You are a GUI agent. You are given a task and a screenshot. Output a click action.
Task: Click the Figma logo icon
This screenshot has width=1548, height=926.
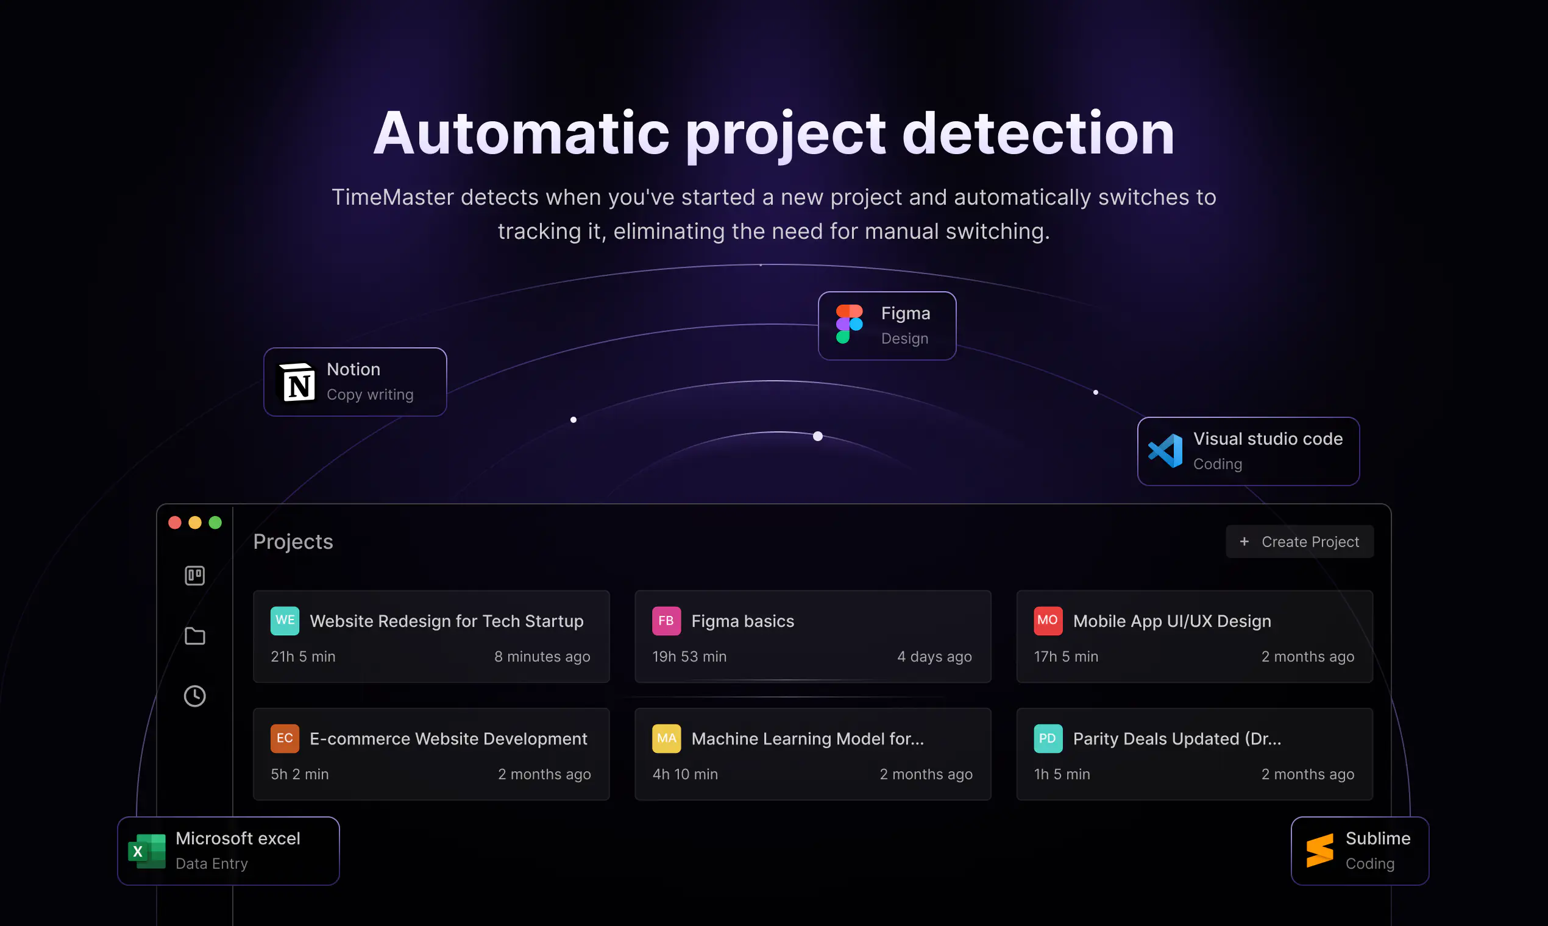(x=849, y=324)
